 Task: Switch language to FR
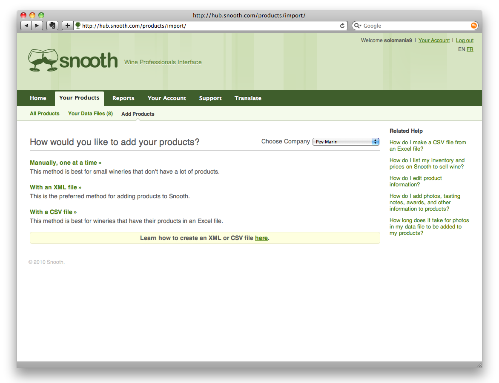click(x=470, y=49)
